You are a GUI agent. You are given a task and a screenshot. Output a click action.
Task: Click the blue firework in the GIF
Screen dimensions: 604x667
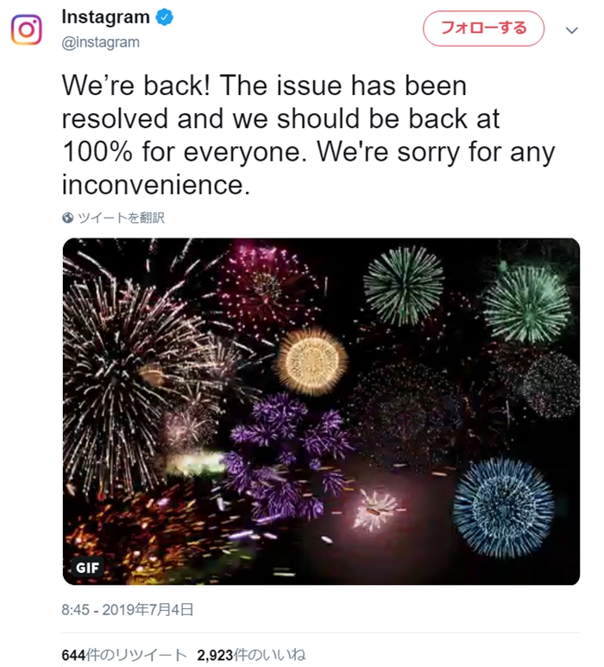[x=502, y=508]
